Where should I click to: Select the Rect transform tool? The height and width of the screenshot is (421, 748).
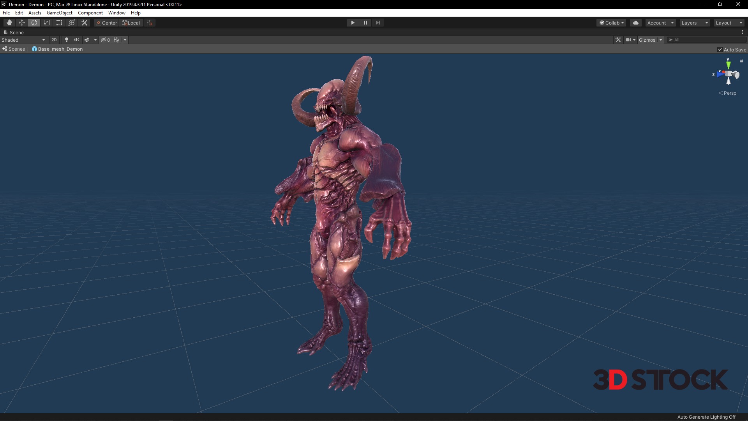pyautogui.click(x=59, y=23)
